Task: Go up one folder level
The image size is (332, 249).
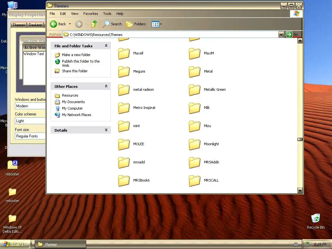Action: 94,24
